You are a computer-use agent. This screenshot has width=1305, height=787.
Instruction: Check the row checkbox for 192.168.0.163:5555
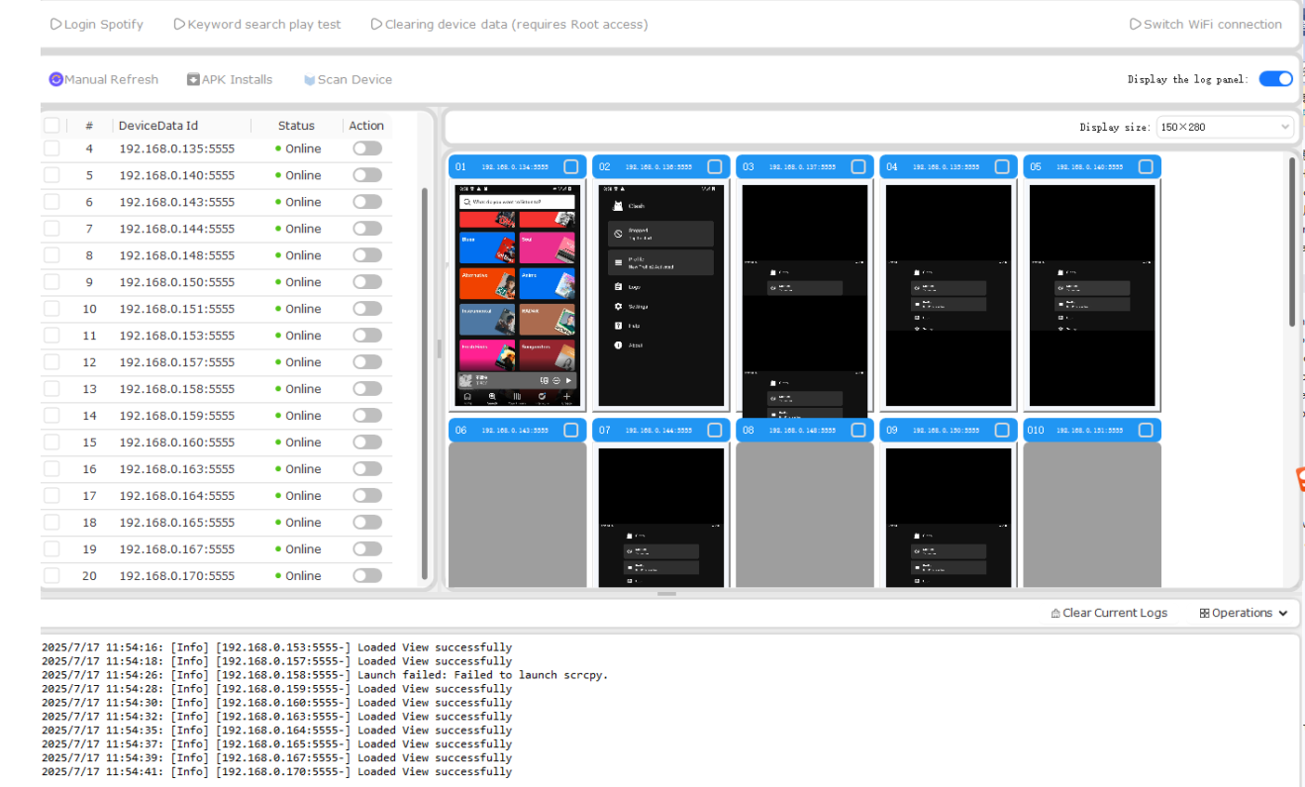pyautogui.click(x=51, y=469)
